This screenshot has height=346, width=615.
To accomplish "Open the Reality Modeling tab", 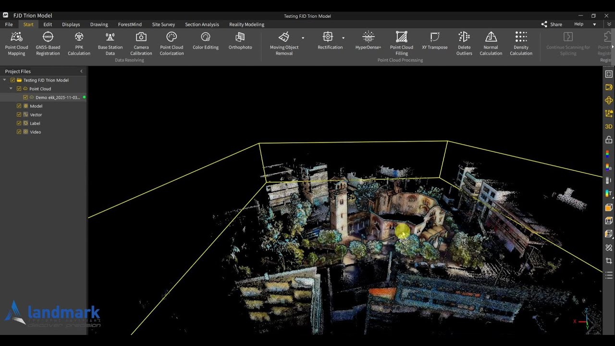I will click(x=246, y=25).
